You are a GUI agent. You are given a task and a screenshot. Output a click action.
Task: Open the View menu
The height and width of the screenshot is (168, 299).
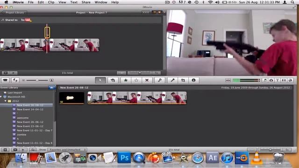pos(62,2)
